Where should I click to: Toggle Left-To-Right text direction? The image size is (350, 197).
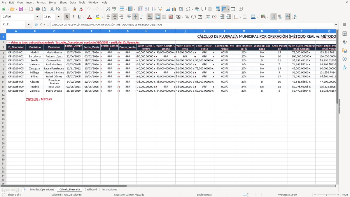click(x=274, y=17)
